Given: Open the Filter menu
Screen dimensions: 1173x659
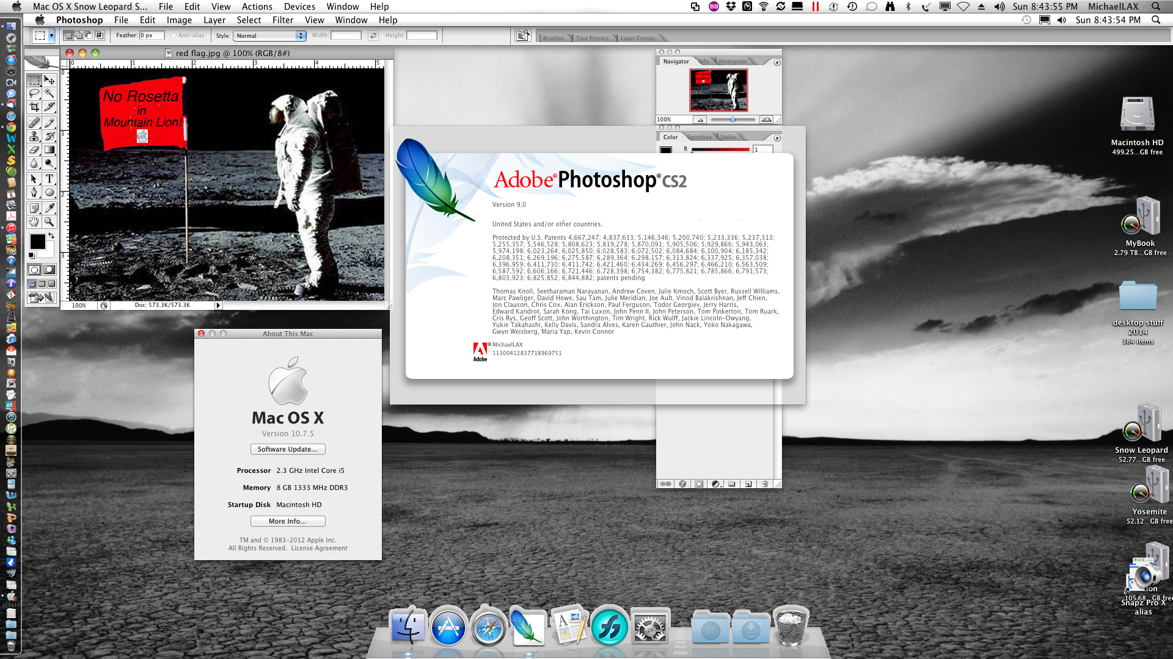Looking at the screenshot, I should [282, 20].
